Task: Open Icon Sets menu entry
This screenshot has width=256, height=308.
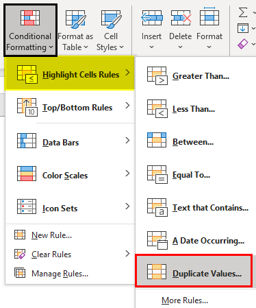Action: (70, 208)
